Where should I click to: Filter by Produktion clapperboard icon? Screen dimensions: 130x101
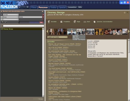pyautogui.click(x=61, y=22)
